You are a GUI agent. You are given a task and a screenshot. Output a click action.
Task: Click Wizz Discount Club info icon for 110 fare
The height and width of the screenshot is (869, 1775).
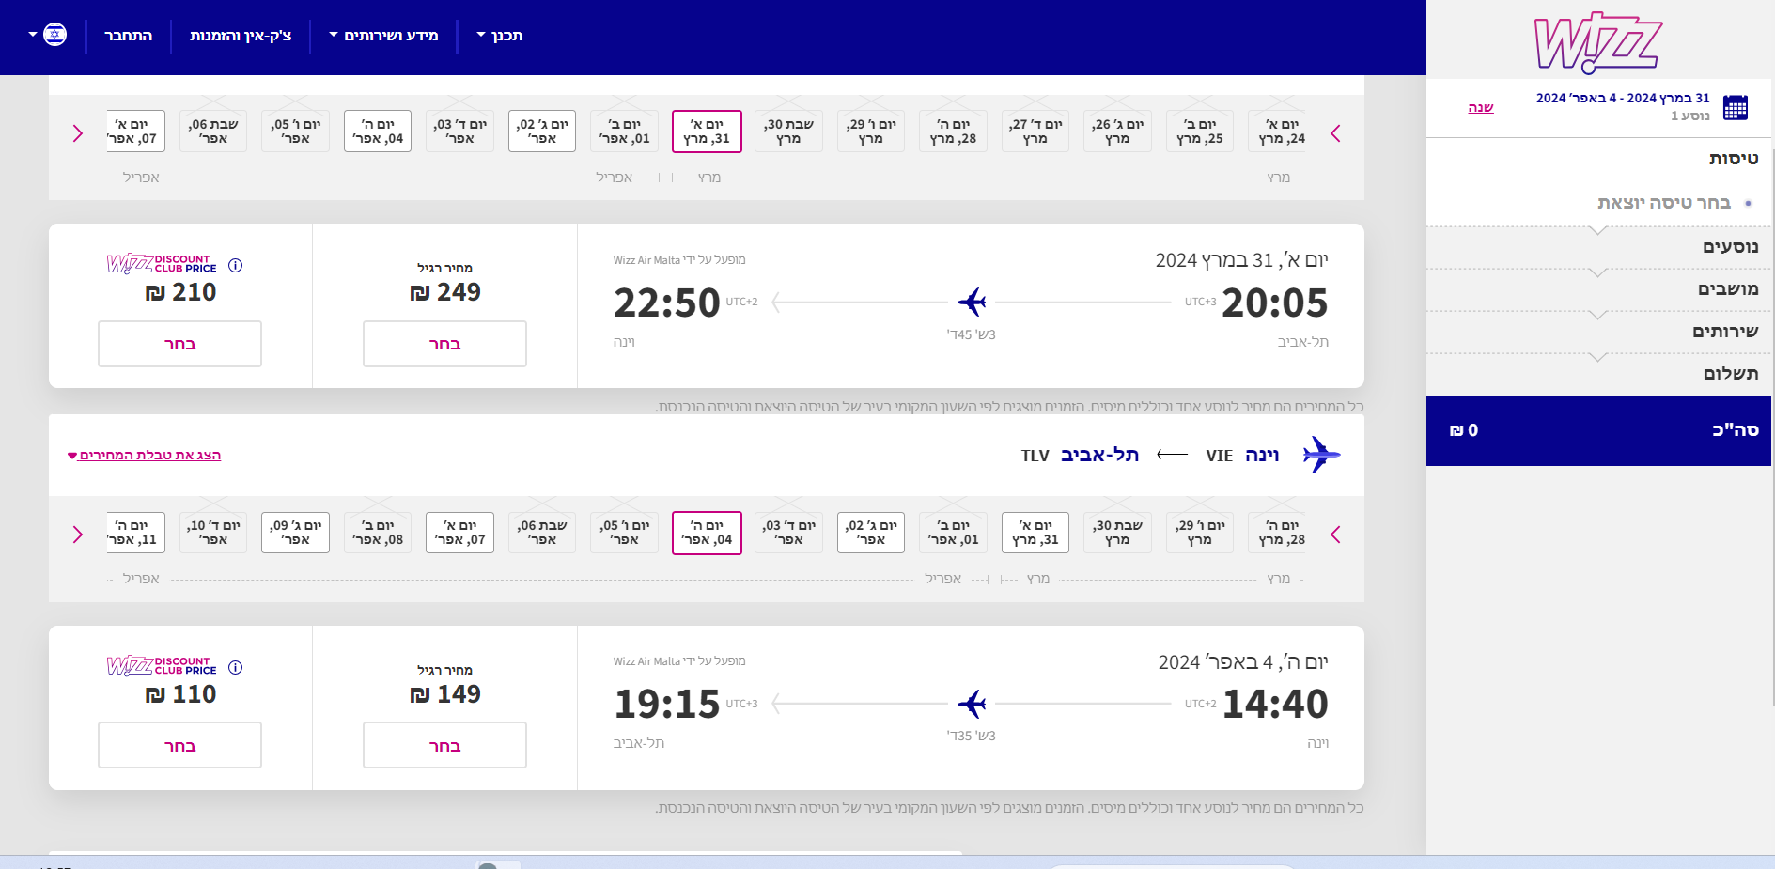tap(236, 668)
